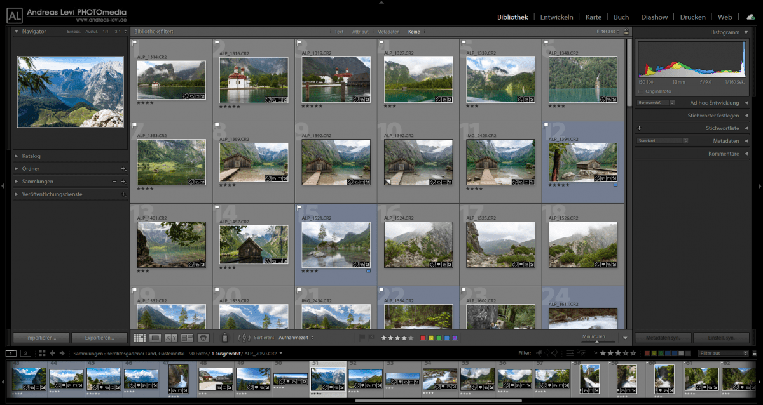Activate the Survey view icon
763x405 pixels.
pyautogui.click(x=188, y=337)
